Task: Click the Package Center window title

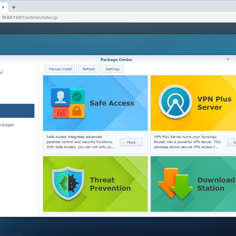Action: 117,60
